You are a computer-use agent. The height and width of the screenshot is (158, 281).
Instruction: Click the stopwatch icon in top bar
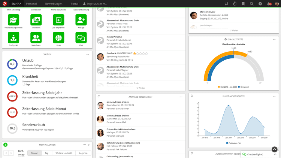click(235, 4)
